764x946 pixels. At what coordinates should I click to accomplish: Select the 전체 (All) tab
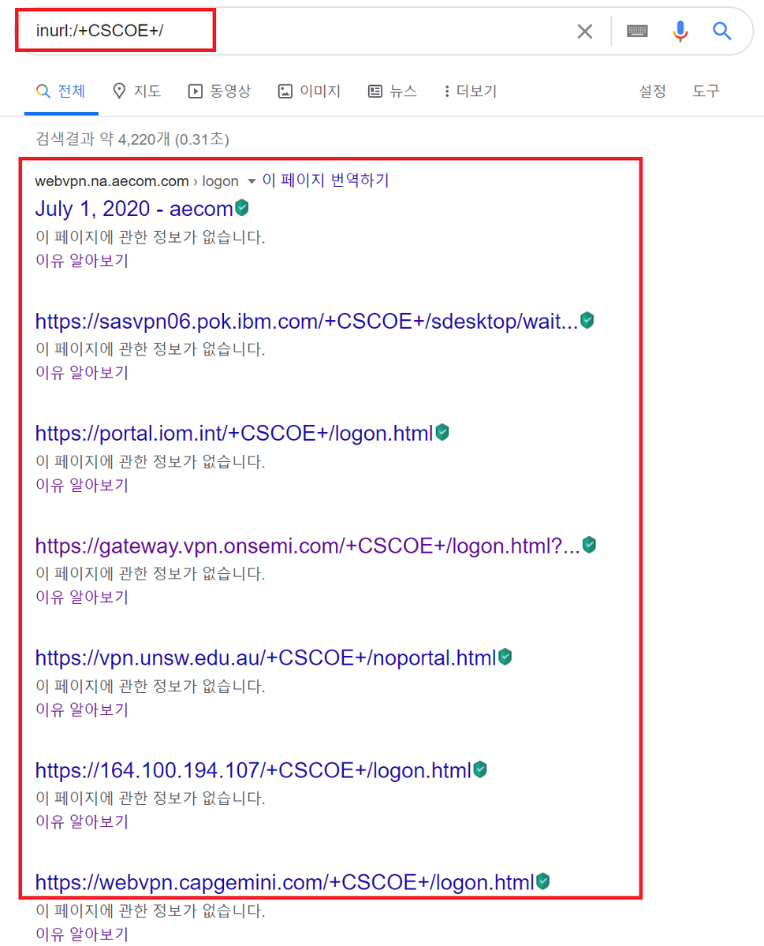pos(61,91)
